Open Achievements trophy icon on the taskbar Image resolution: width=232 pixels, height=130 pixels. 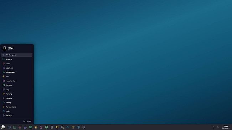coord(73,127)
